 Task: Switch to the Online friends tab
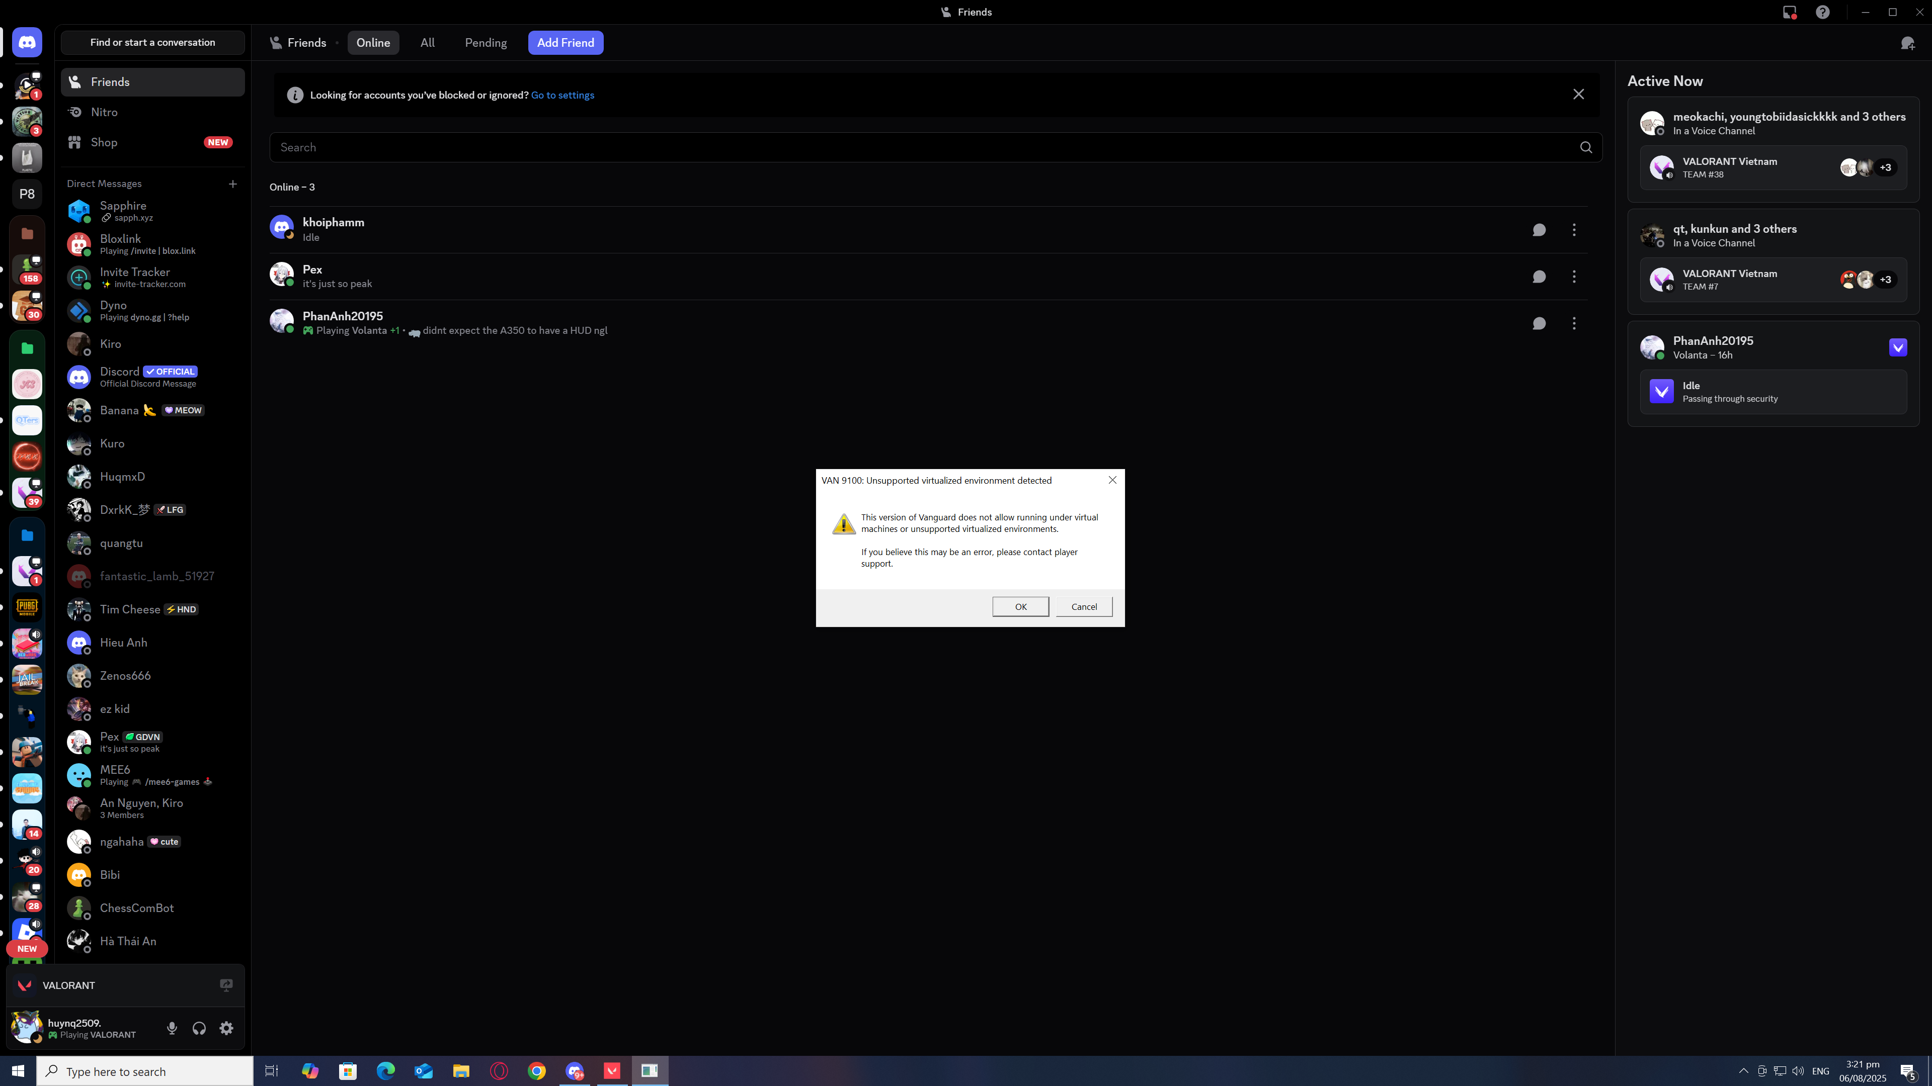[373, 43]
